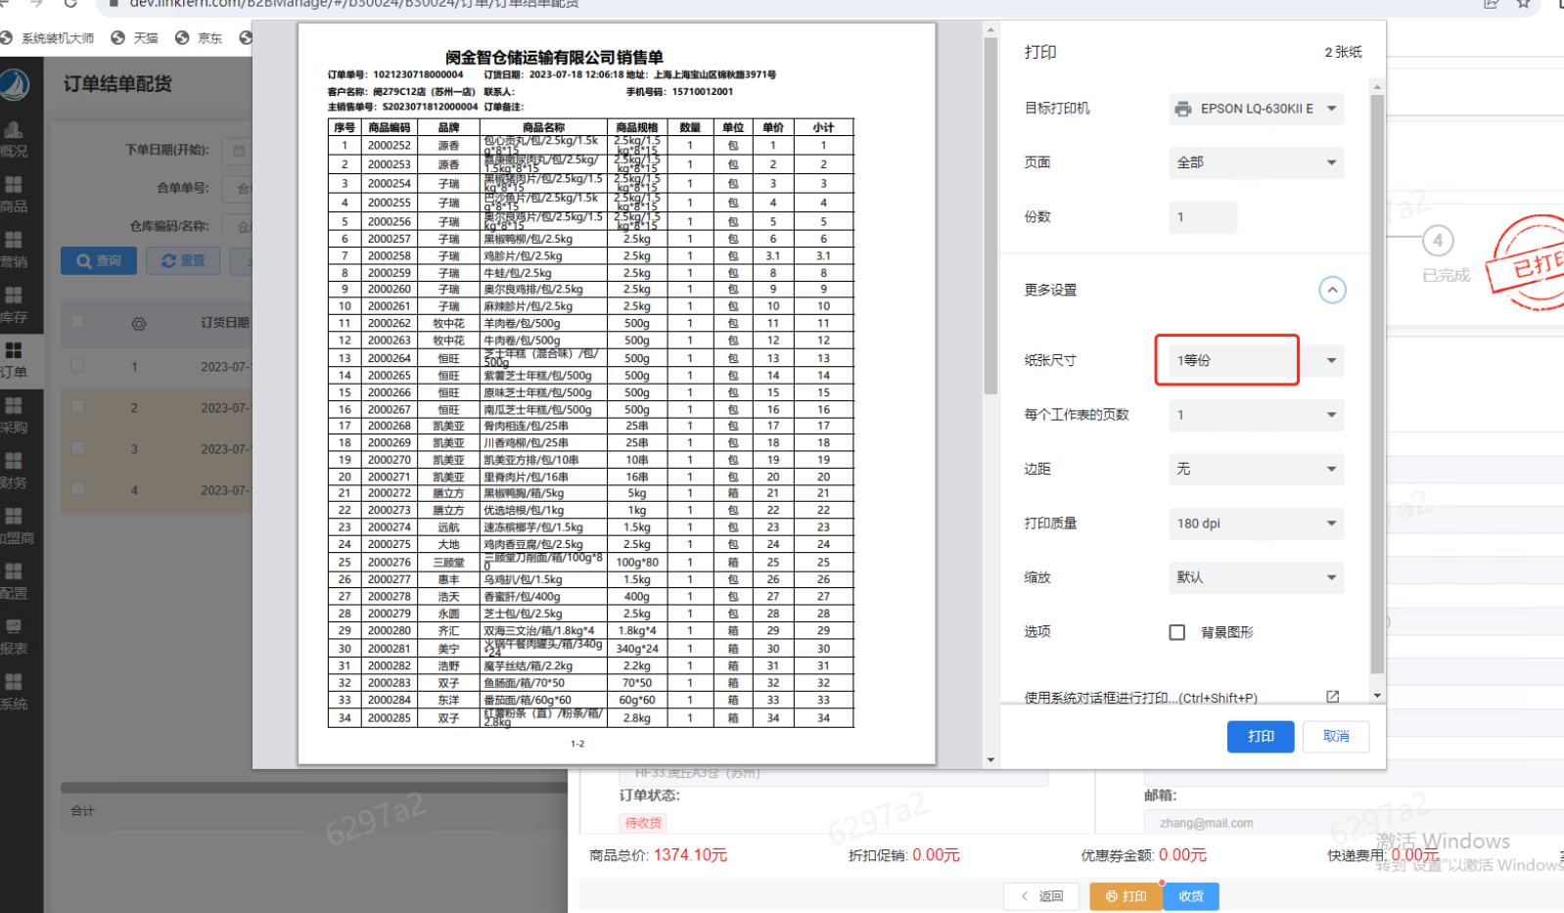This screenshot has height=913, width=1564.
Task: Open the 配置 configuration sidebar menu
Action: pyautogui.click(x=14, y=580)
